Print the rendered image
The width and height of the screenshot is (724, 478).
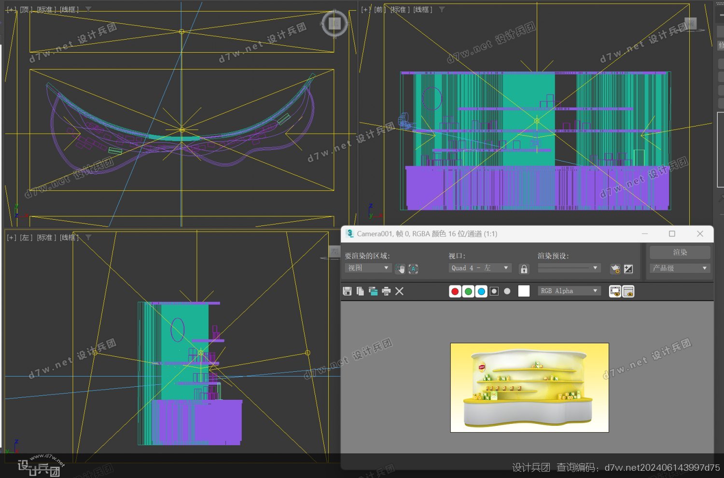point(386,291)
